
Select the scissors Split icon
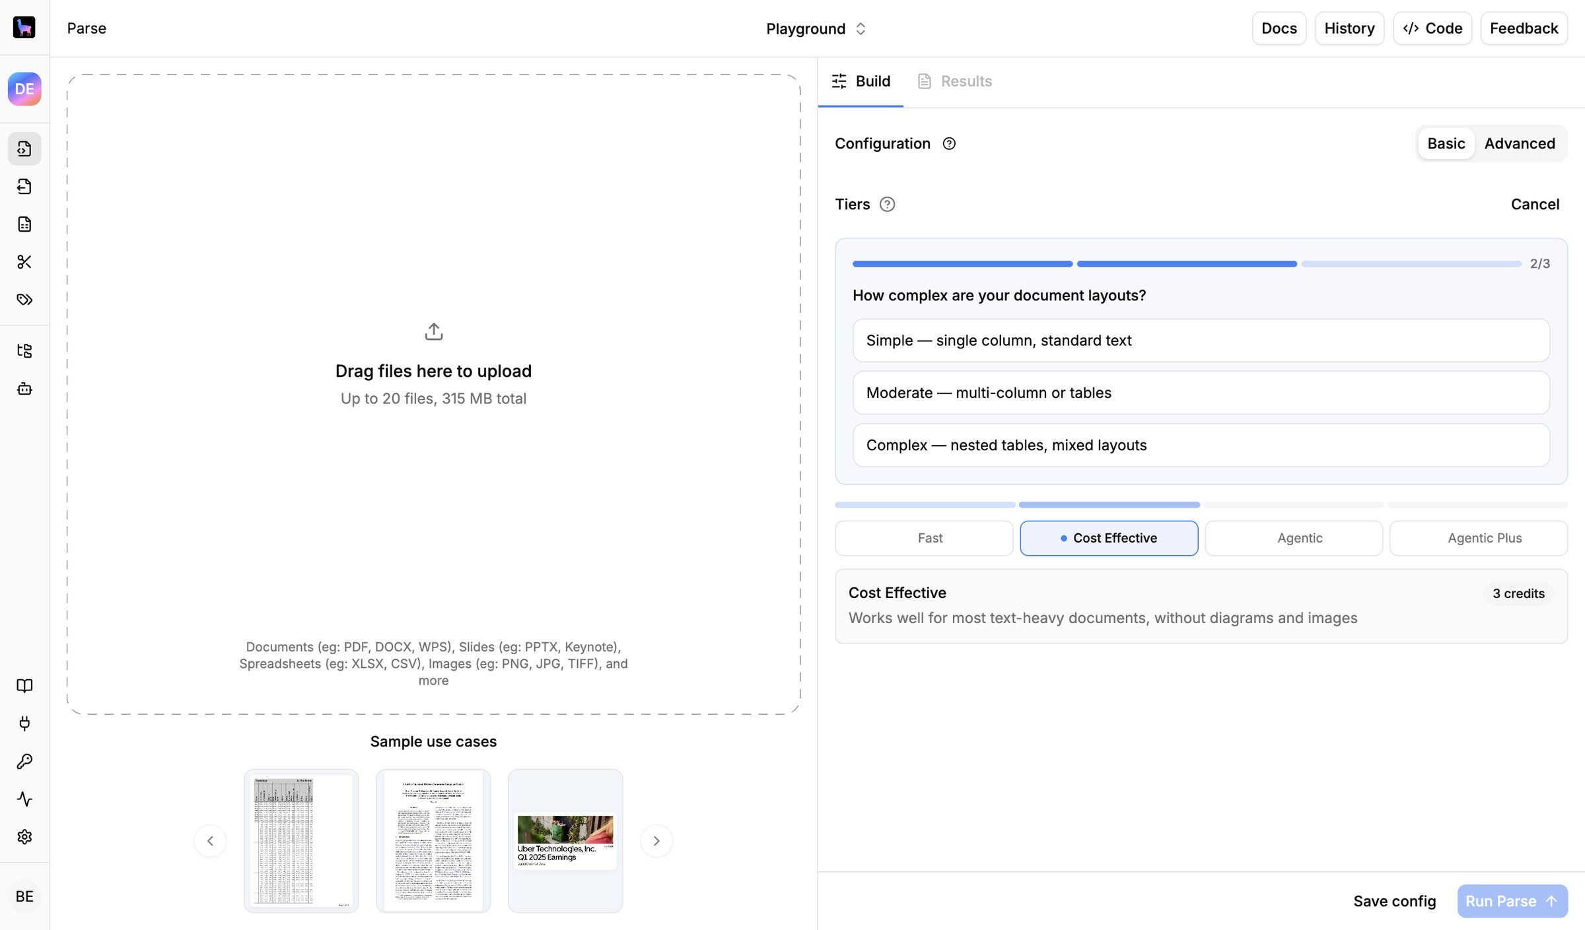[x=24, y=262]
